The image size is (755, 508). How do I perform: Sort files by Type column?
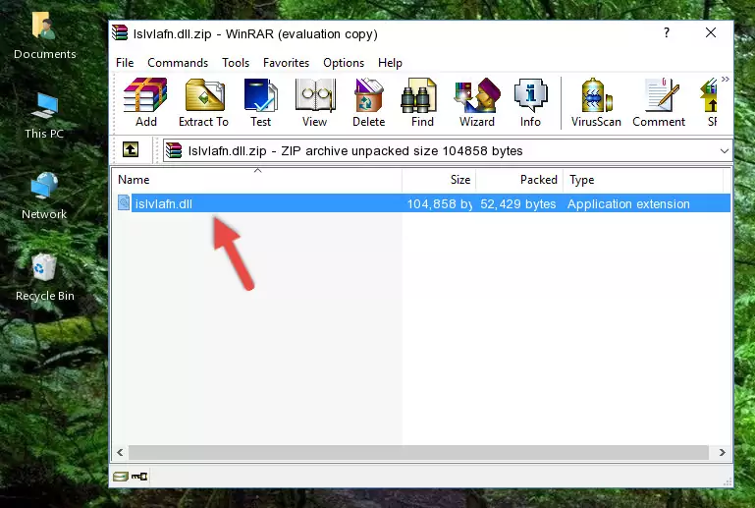tap(643, 180)
